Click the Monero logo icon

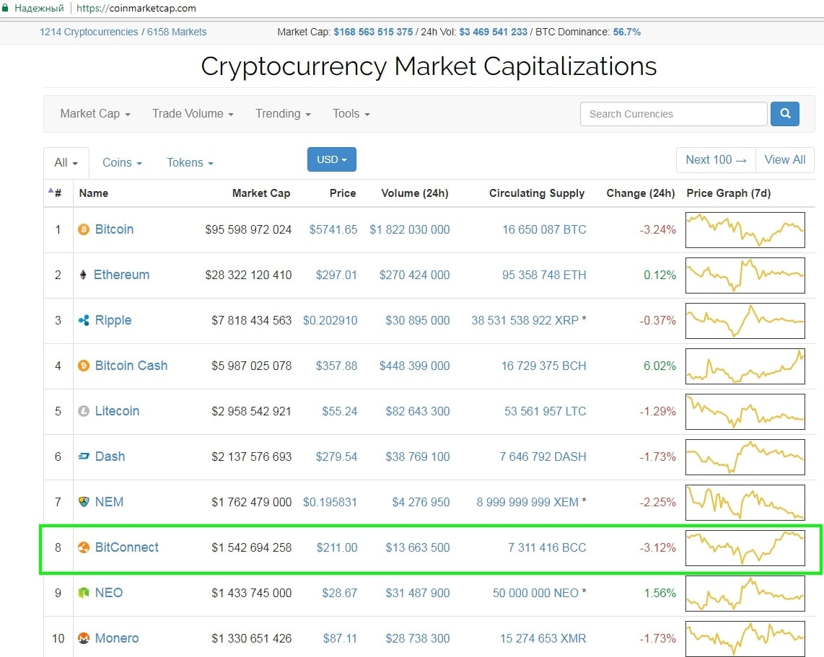84,638
